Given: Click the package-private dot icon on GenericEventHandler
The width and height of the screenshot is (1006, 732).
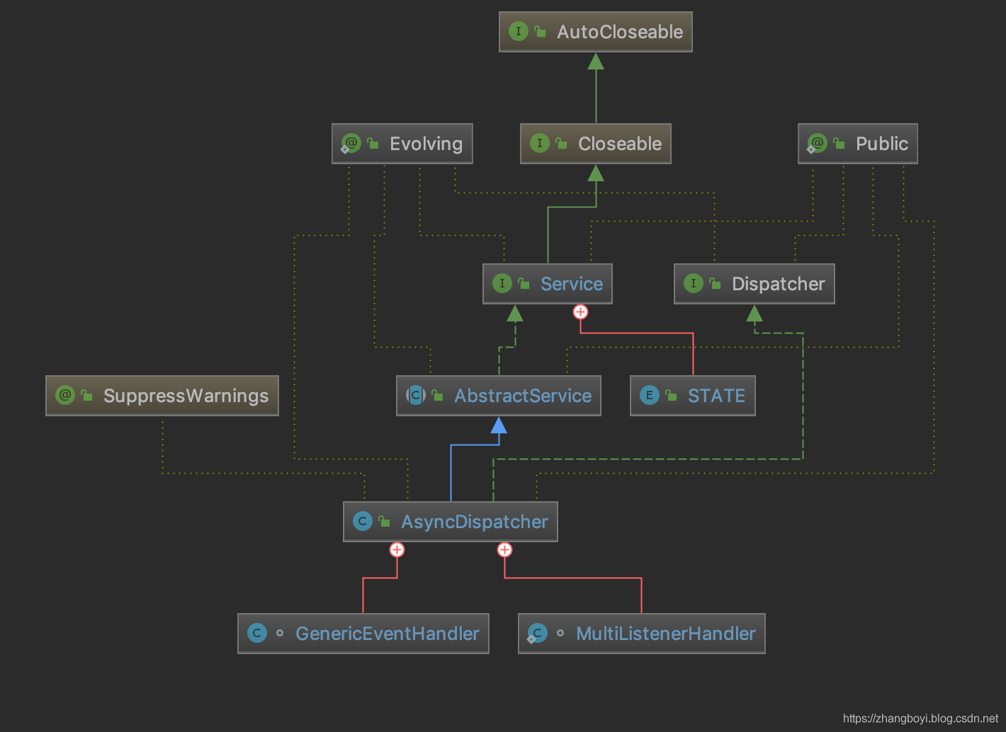Looking at the screenshot, I should 280,633.
